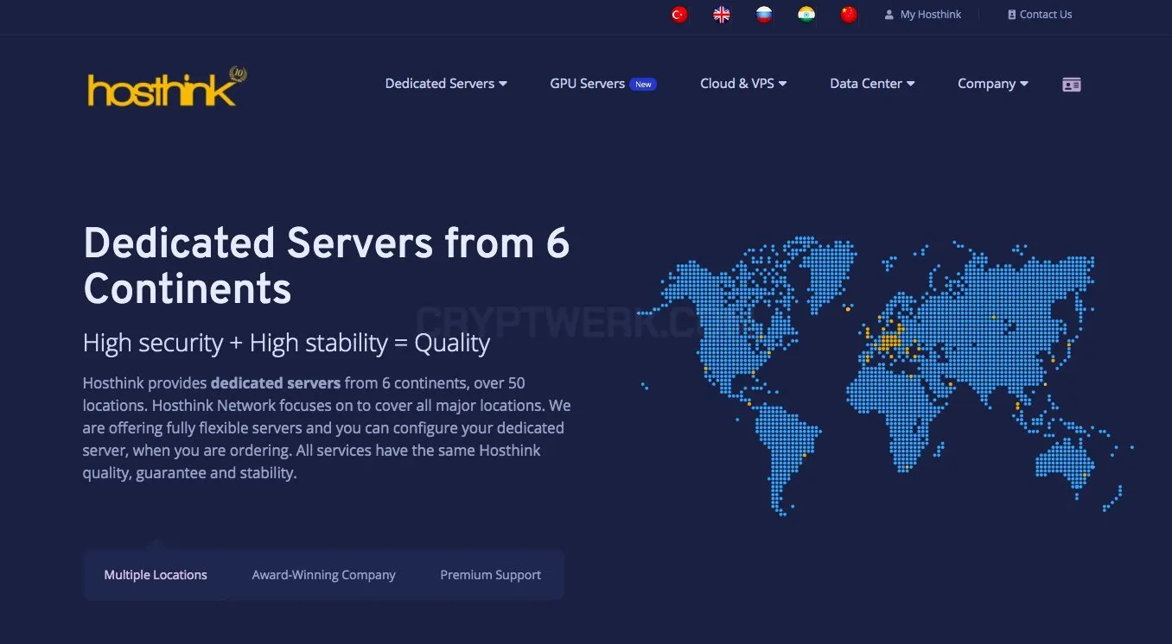Image resolution: width=1172 pixels, height=644 pixels.
Task: Open the GPU Servers page
Action: point(587,84)
